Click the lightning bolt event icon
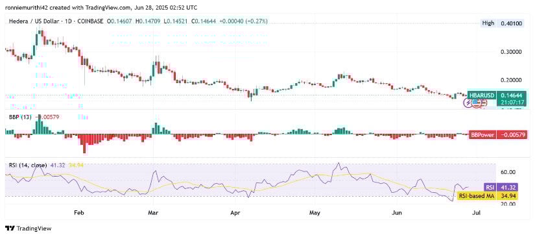 468,103
